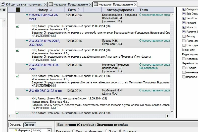Select the Edit Document action icon
198x132 pixels.
pos(184,14)
